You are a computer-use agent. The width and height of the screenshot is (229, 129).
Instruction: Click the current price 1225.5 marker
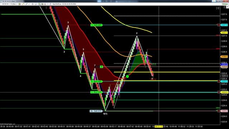pos(224,76)
